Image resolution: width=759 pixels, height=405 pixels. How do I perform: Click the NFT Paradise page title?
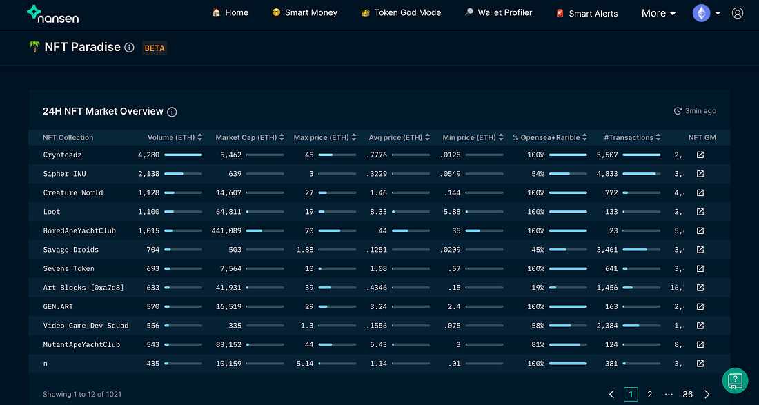coord(82,47)
